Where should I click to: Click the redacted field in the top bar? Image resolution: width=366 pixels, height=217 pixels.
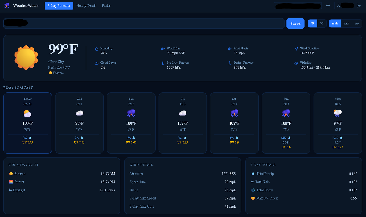[x=298, y=6]
